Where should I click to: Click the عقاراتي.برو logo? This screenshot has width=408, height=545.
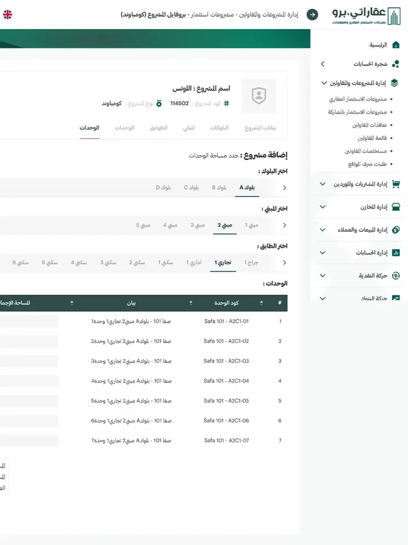coord(366,15)
